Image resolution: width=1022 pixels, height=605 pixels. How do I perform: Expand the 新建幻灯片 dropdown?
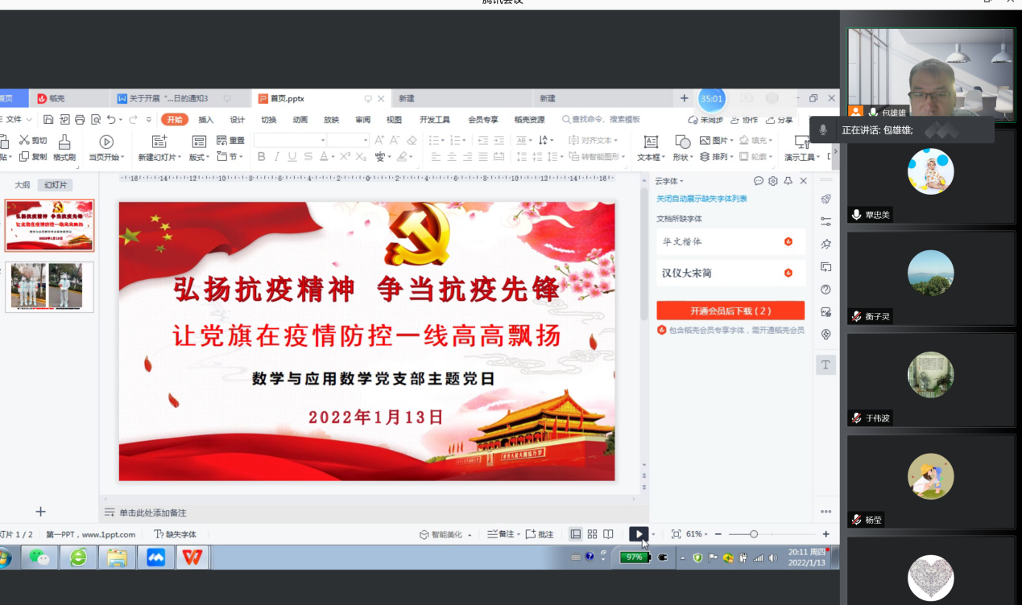(x=159, y=158)
